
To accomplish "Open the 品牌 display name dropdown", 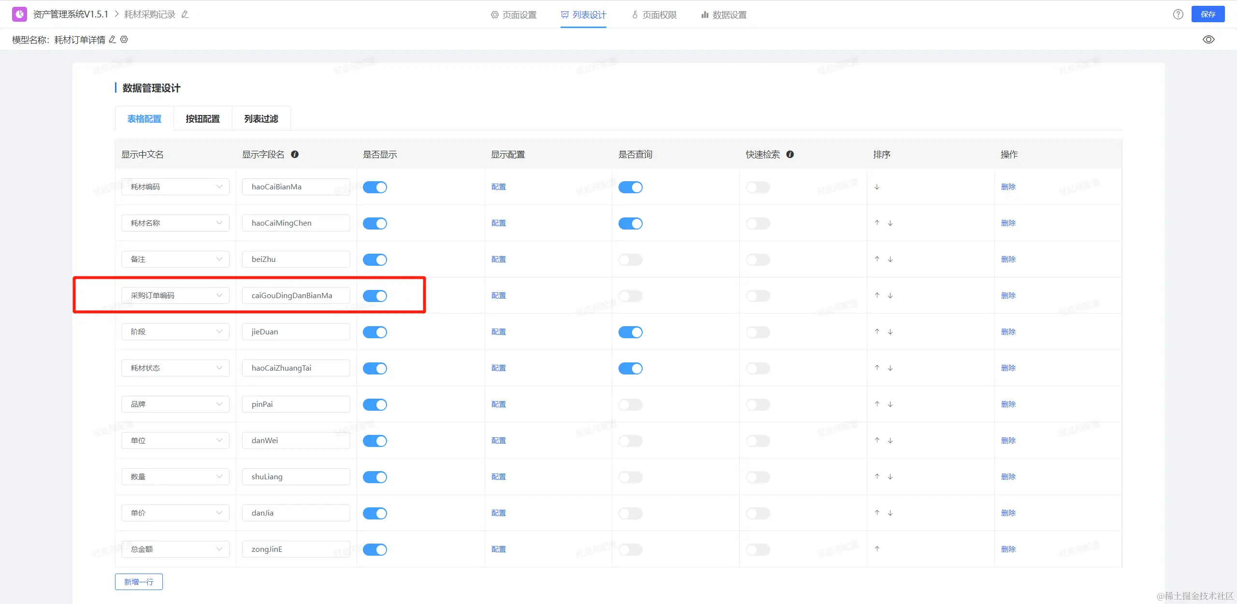I will [175, 404].
